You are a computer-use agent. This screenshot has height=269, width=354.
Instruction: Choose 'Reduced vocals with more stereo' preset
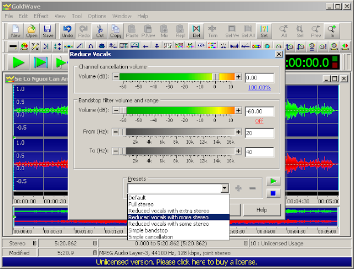169,217
